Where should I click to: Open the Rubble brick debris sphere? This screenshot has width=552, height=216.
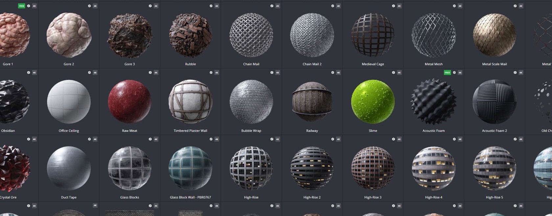point(191,35)
